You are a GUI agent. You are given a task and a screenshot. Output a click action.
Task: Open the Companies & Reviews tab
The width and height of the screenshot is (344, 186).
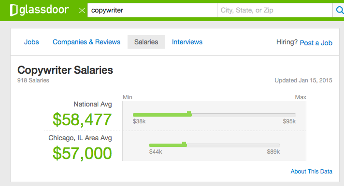pos(86,42)
